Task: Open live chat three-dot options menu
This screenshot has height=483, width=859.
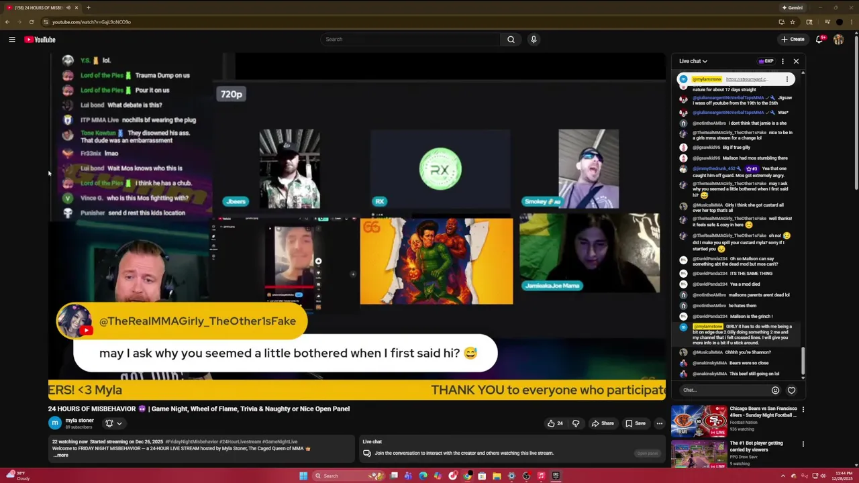Action: (x=782, y=61)
